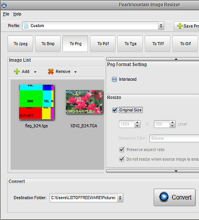Image resolution: width=199 pixels, height=220 pixels.
Task: Select the To Pdf format tab
Action: coord(103,43)
